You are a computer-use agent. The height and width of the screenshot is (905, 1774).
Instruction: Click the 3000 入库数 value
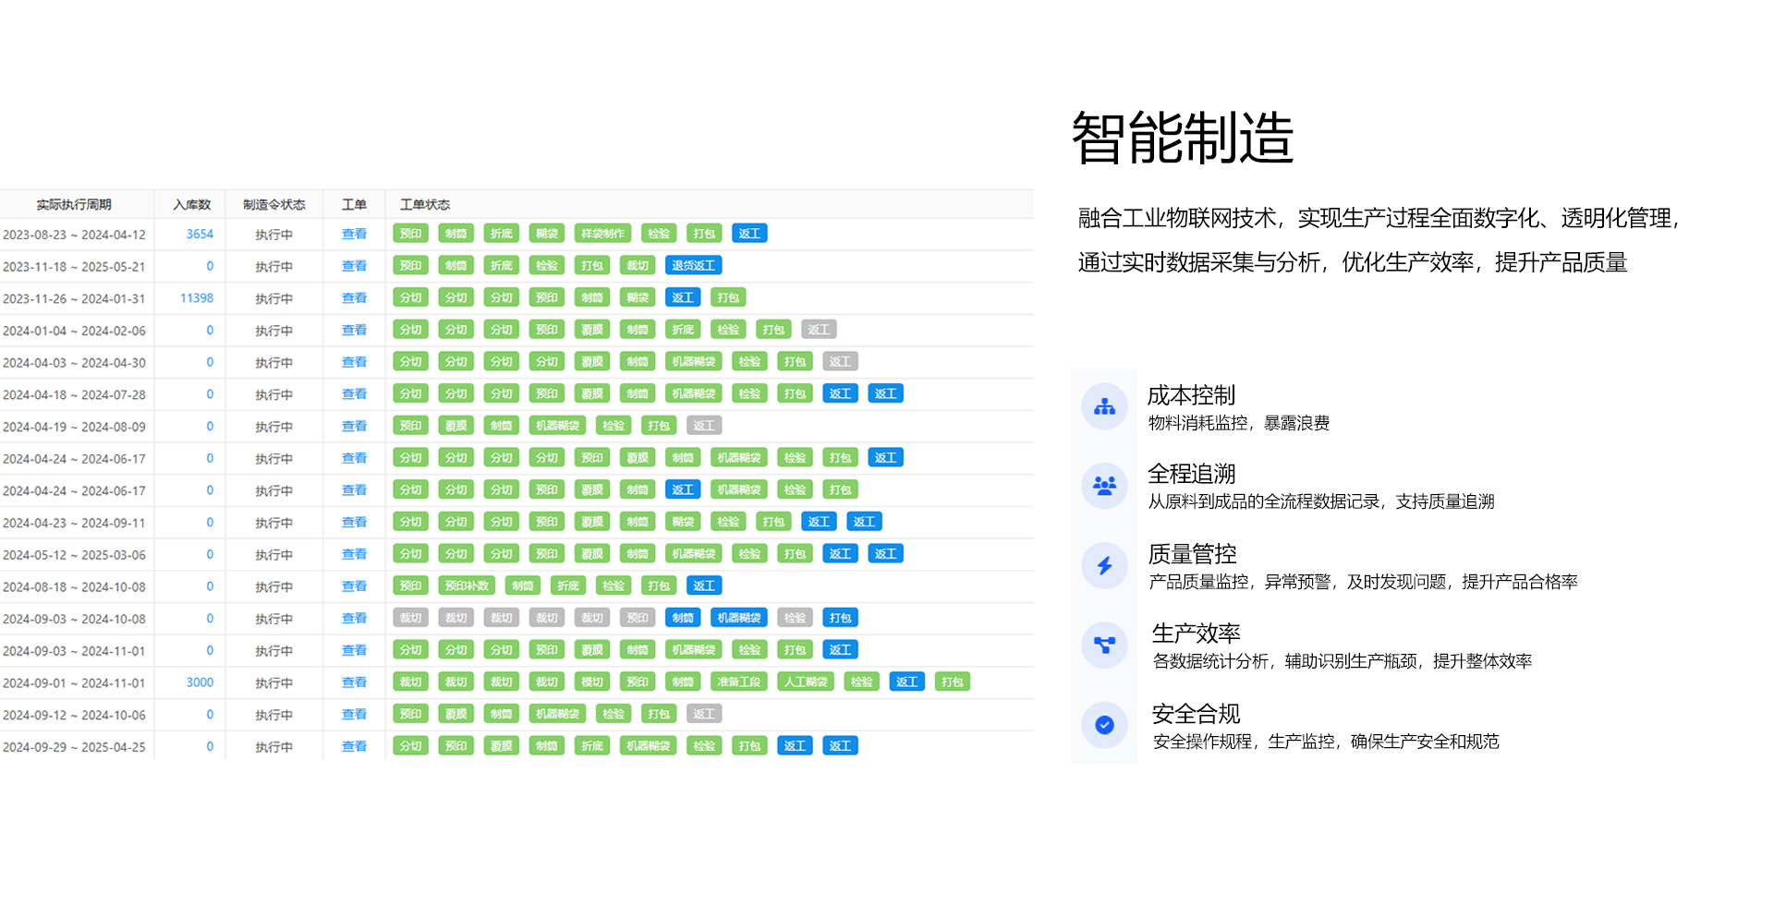[200, 682]
